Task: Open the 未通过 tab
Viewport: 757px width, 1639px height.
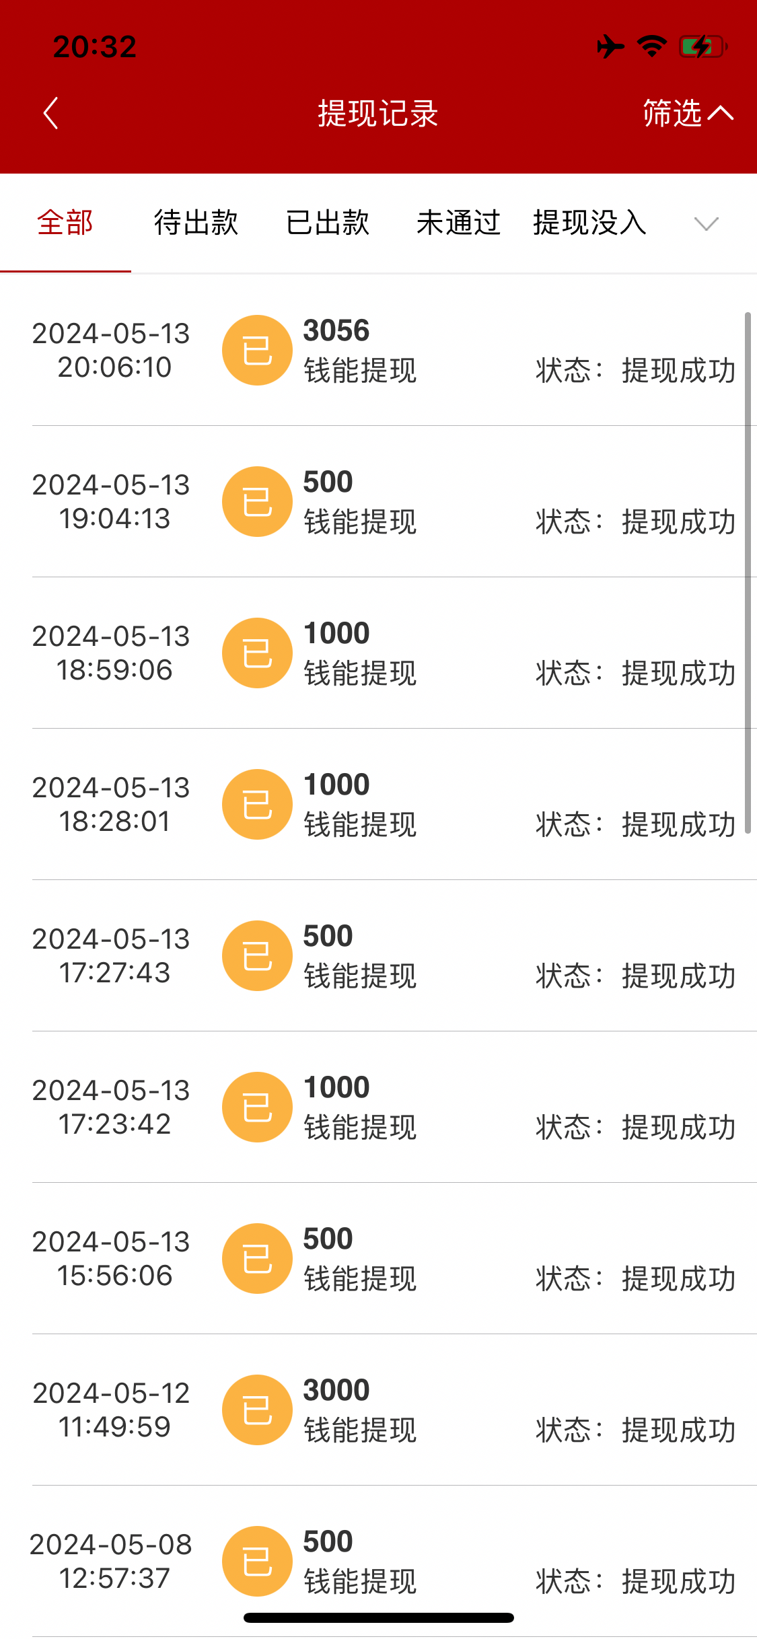Action: click(458, 223)
